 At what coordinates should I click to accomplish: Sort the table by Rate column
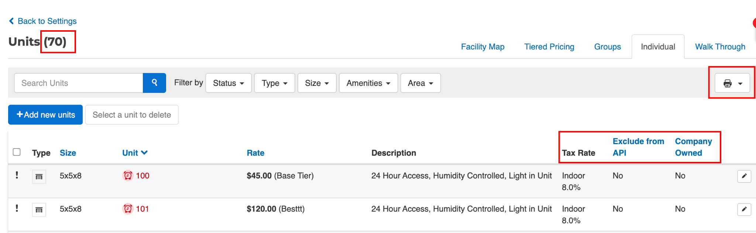(255, 153)
